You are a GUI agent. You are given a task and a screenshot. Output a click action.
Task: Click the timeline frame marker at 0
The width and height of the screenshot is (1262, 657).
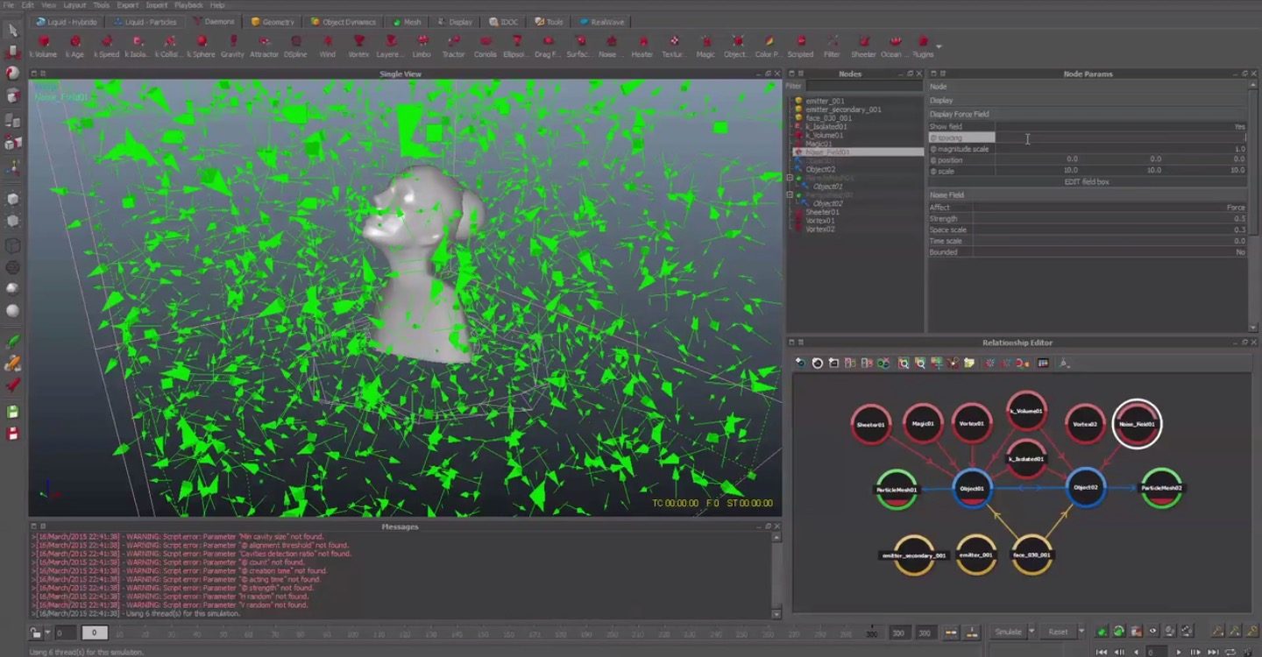pos(95,632)
